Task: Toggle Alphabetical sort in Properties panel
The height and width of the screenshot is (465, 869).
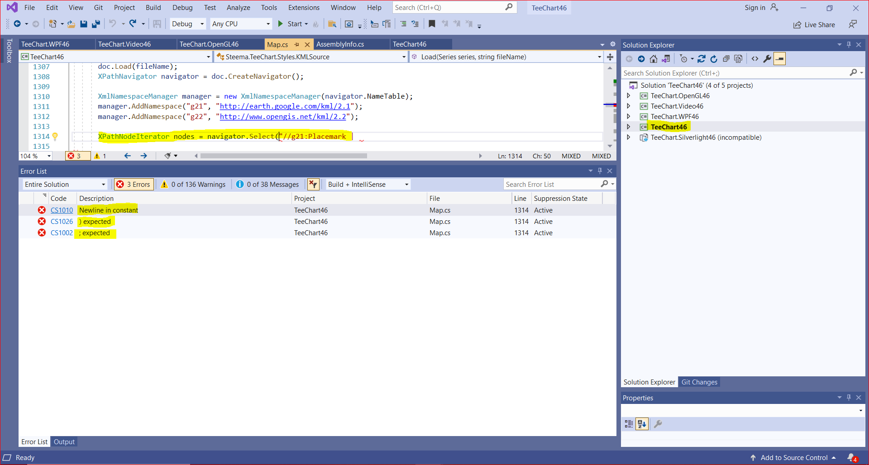Action: coord(642,424)
